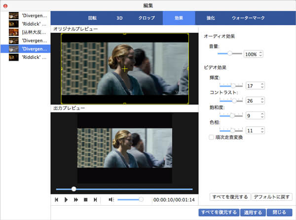Stop the preview playback

85,200
